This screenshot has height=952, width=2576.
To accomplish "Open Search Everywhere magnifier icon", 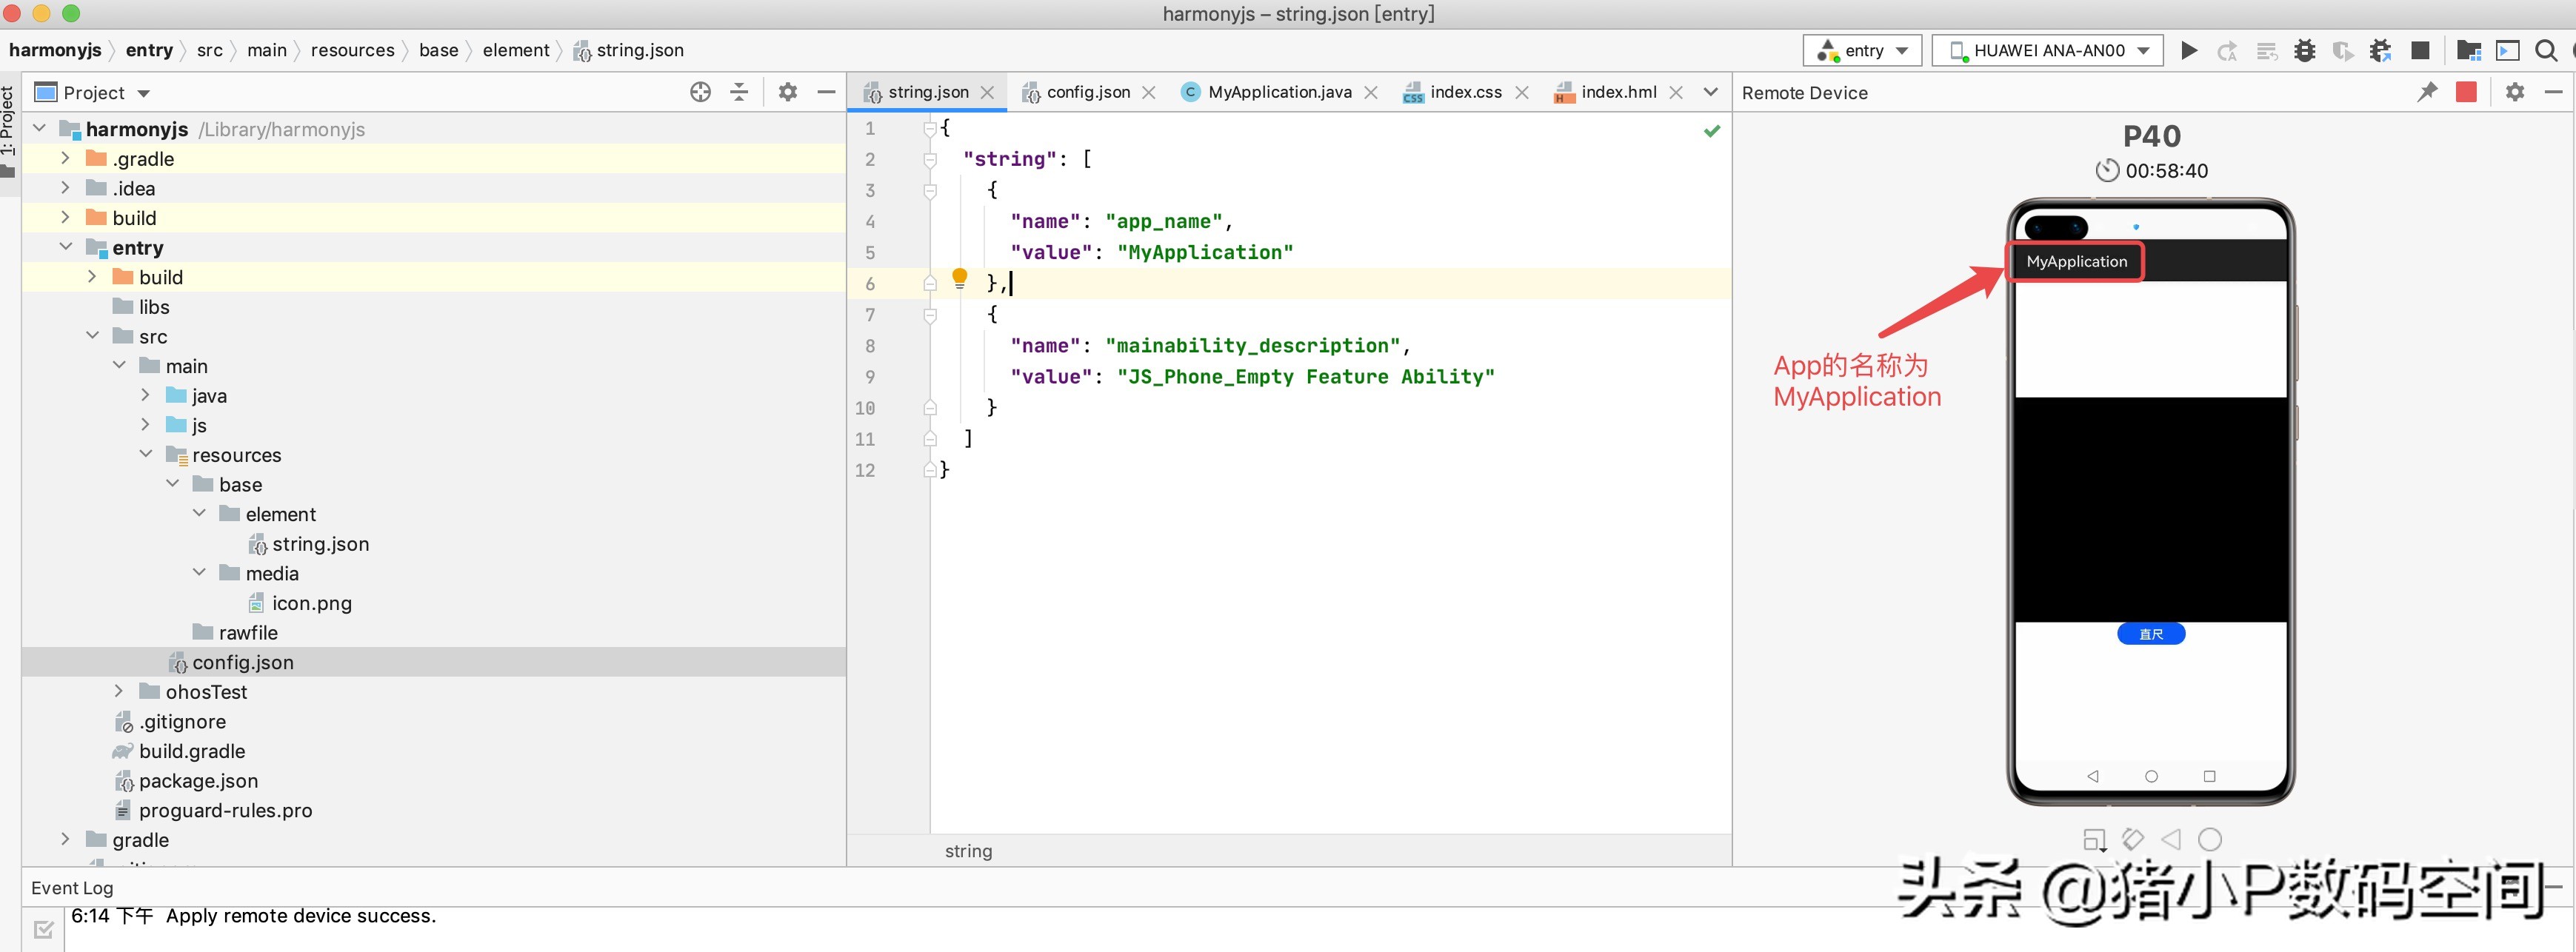I will coord(2546,50).
